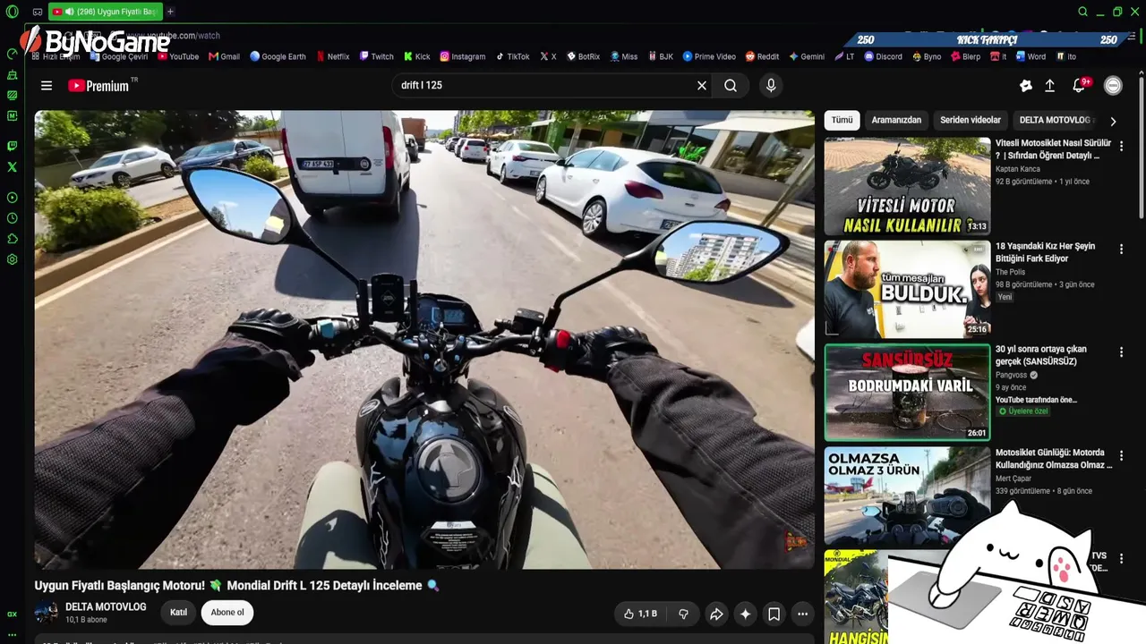1146x644 pixels.
Task: Share the video using the arrow icon
Action: [x=716, y=614]
